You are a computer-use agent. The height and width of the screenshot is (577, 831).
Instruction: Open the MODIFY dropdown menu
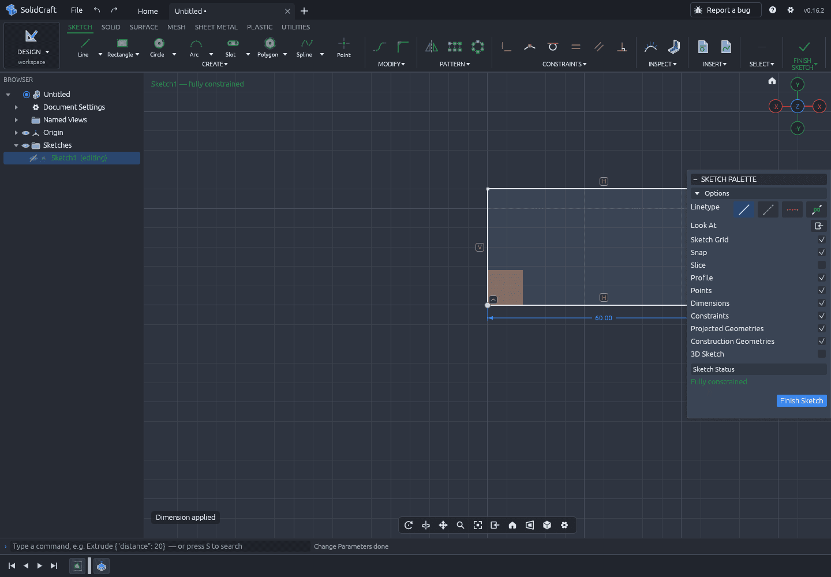pos(391,64)
